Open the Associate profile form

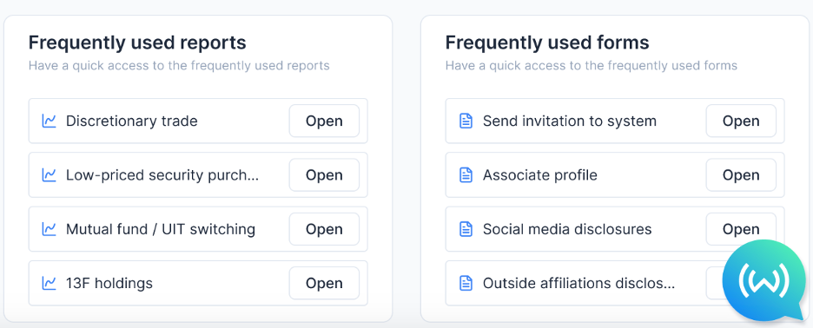[741, 175]
